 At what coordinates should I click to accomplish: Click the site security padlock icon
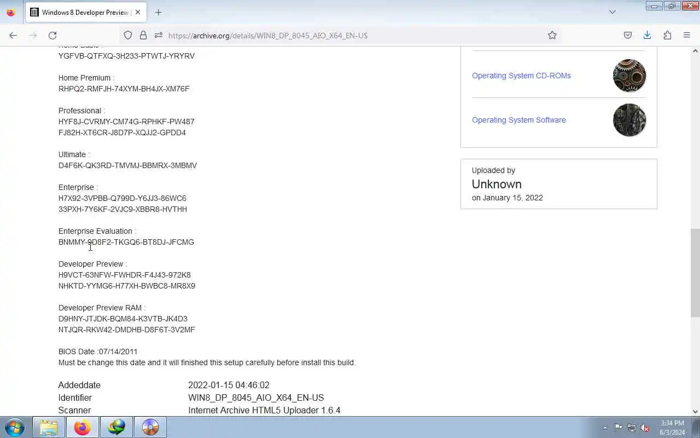pos(143,35)
